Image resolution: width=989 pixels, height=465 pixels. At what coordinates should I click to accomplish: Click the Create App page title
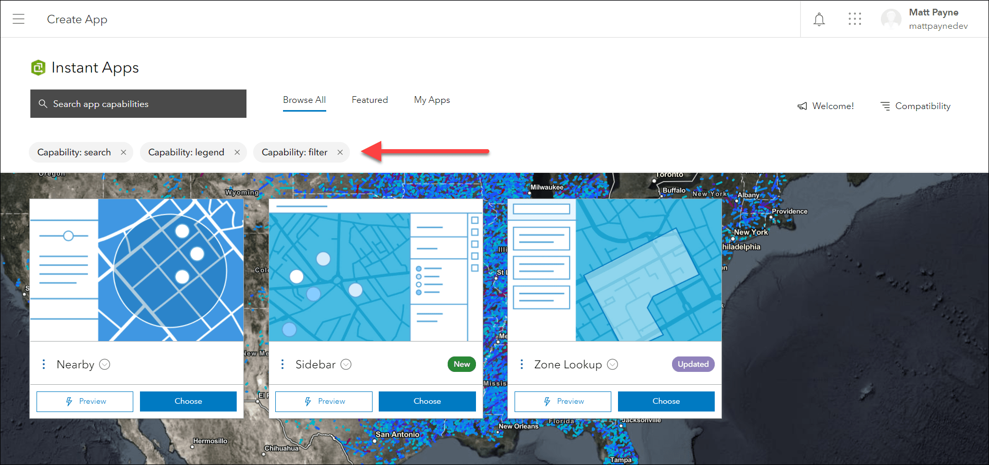click(x=77, y=20)
